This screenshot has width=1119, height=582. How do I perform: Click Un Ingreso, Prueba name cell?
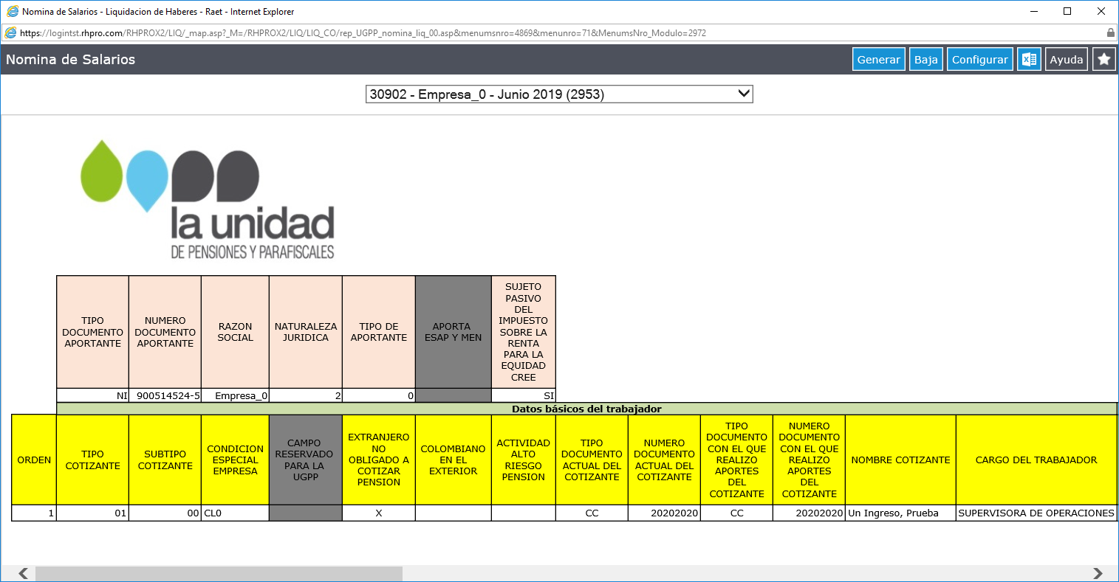click(900, 513)
